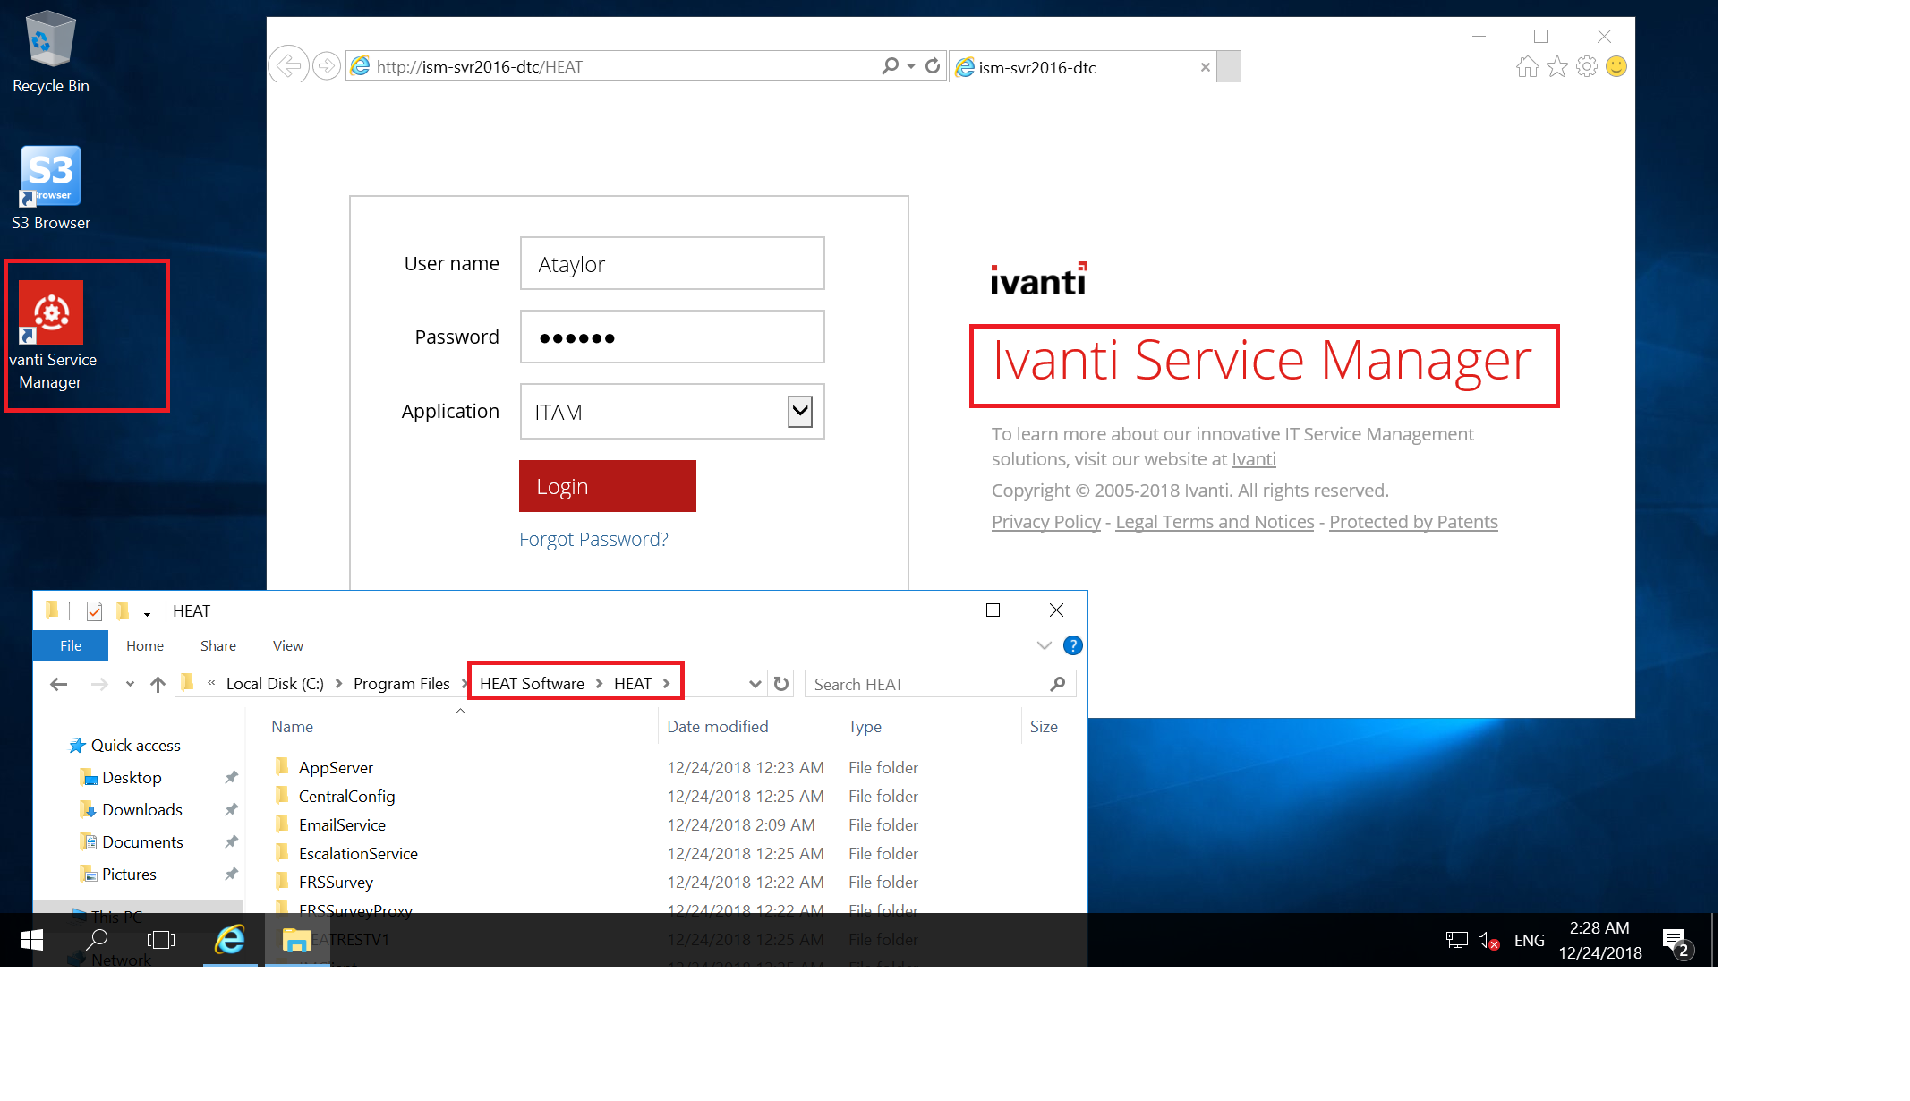Open File Explorer help icon
This screenshot has width=1910, height=1101.
(1072, 645)
